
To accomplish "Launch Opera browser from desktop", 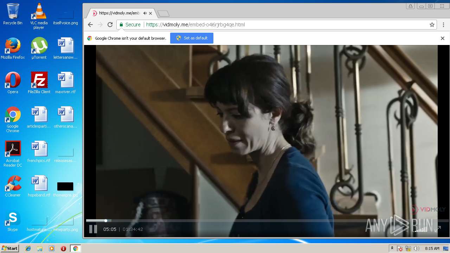I will click(x=13, y=83).
